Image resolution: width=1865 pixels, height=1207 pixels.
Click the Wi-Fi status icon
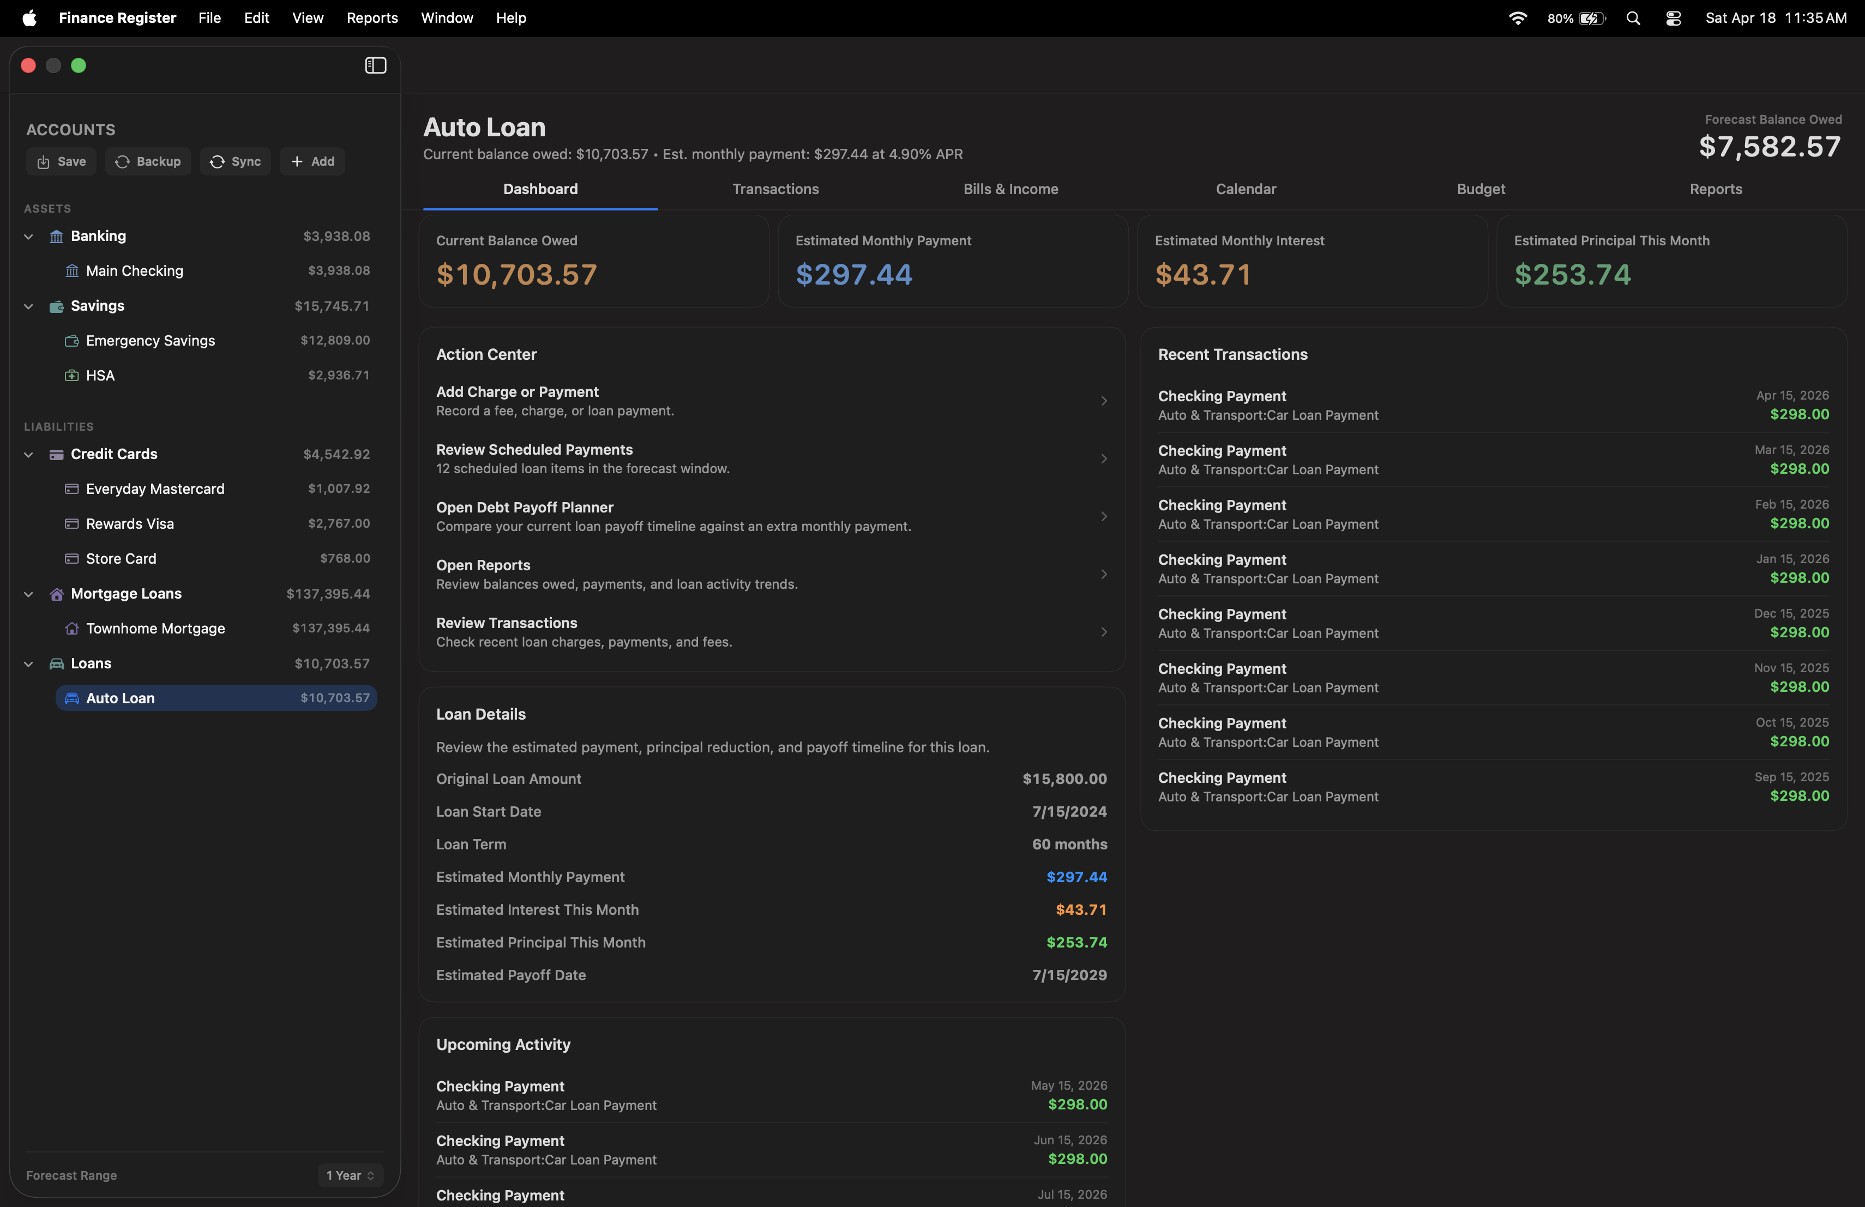(x=1517, y=18)
